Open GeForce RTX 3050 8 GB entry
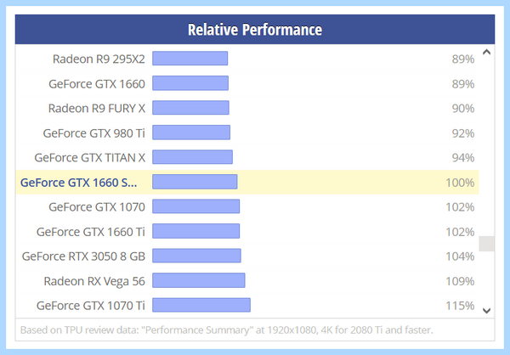 click(83, 256)
